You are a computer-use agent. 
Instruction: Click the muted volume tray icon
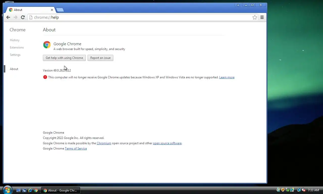304,190
